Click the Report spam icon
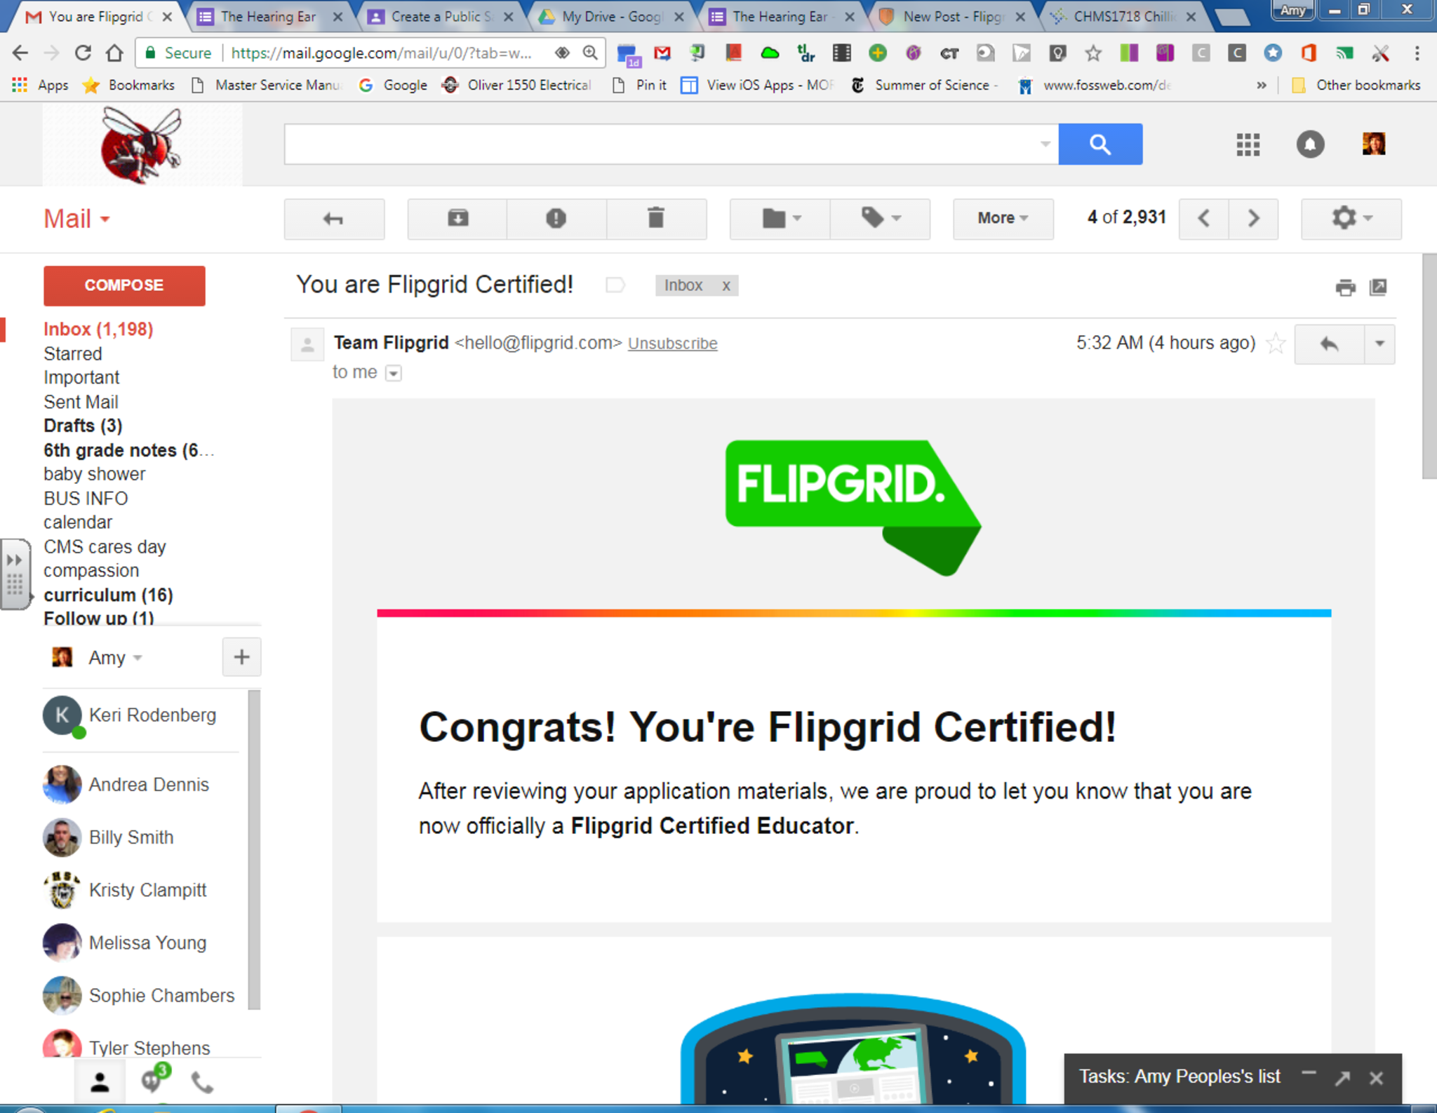 (x=556, y=219)
